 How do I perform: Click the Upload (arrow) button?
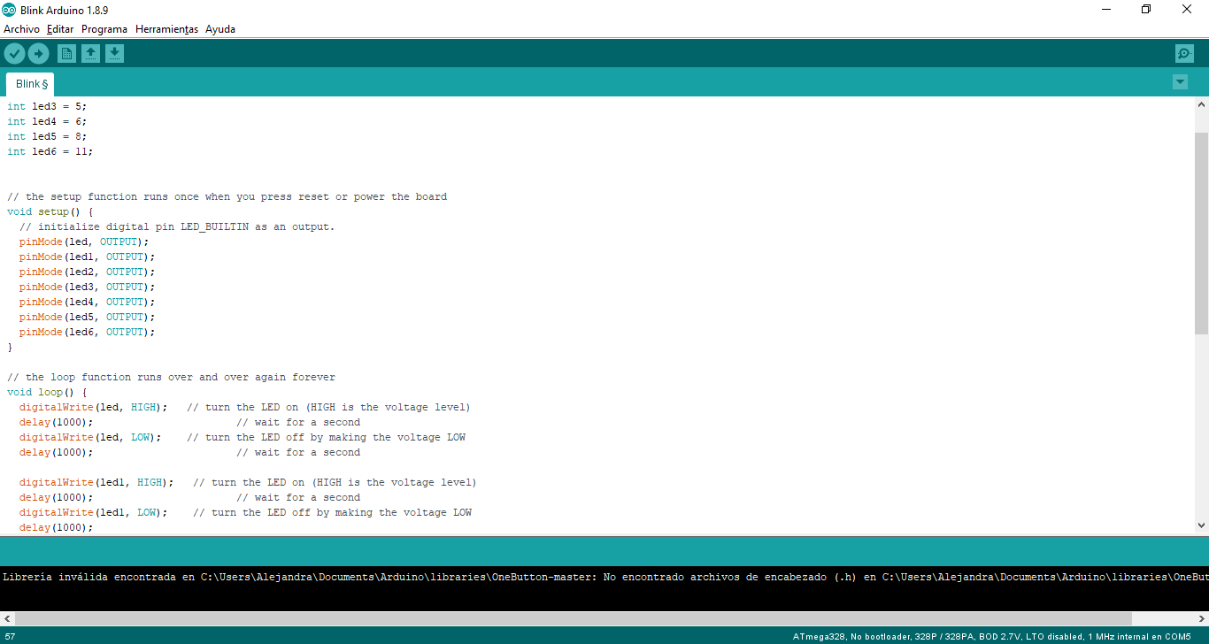click(38, 54)
